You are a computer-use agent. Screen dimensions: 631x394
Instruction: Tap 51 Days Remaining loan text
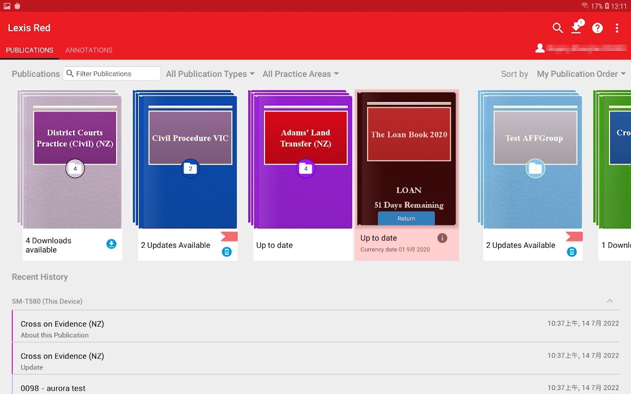coord(409,205)
